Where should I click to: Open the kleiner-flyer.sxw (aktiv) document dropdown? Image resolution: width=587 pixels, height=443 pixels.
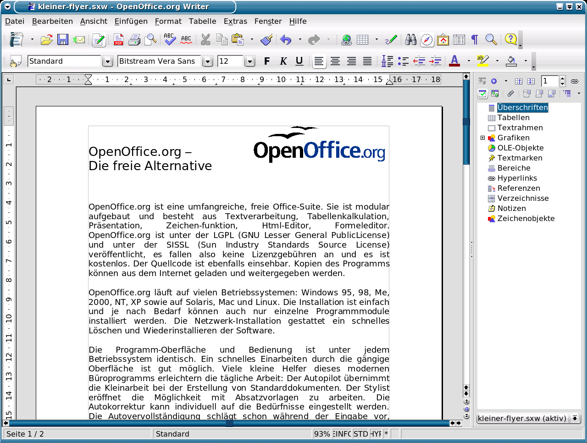[529, 418]
